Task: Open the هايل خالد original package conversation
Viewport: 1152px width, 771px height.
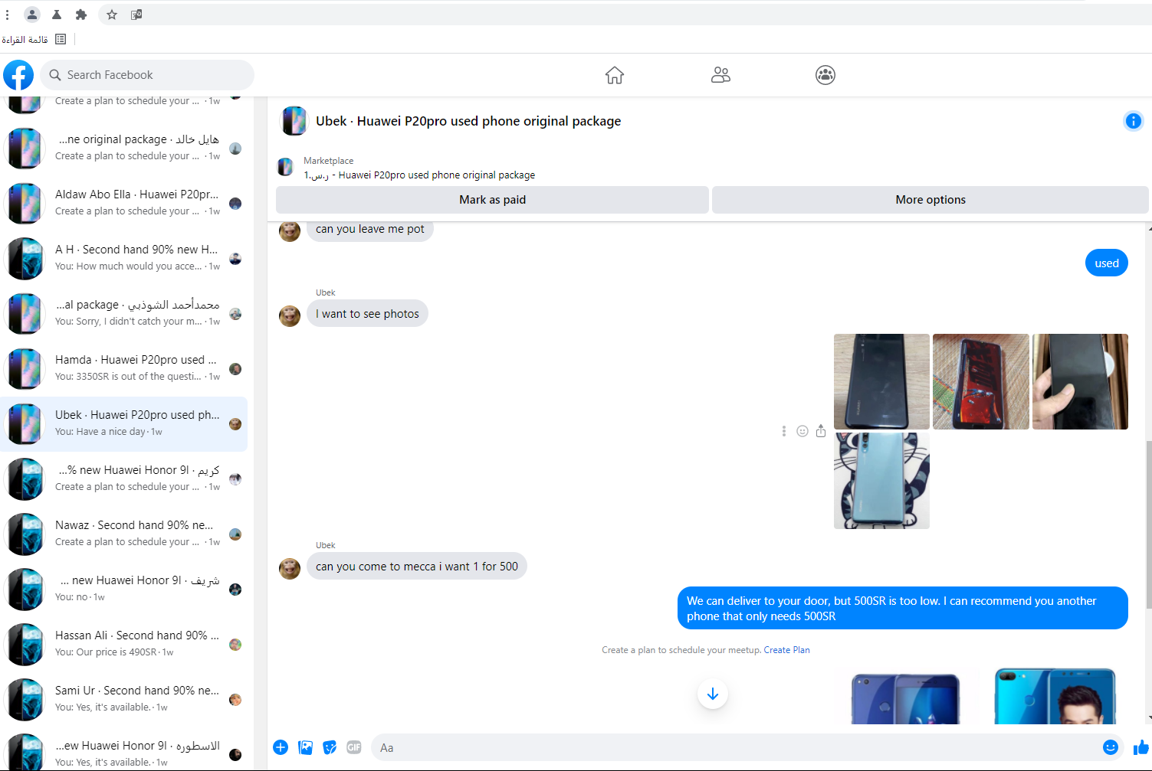Action: point(124,148)
